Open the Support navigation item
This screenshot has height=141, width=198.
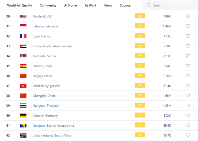[125, 5]
